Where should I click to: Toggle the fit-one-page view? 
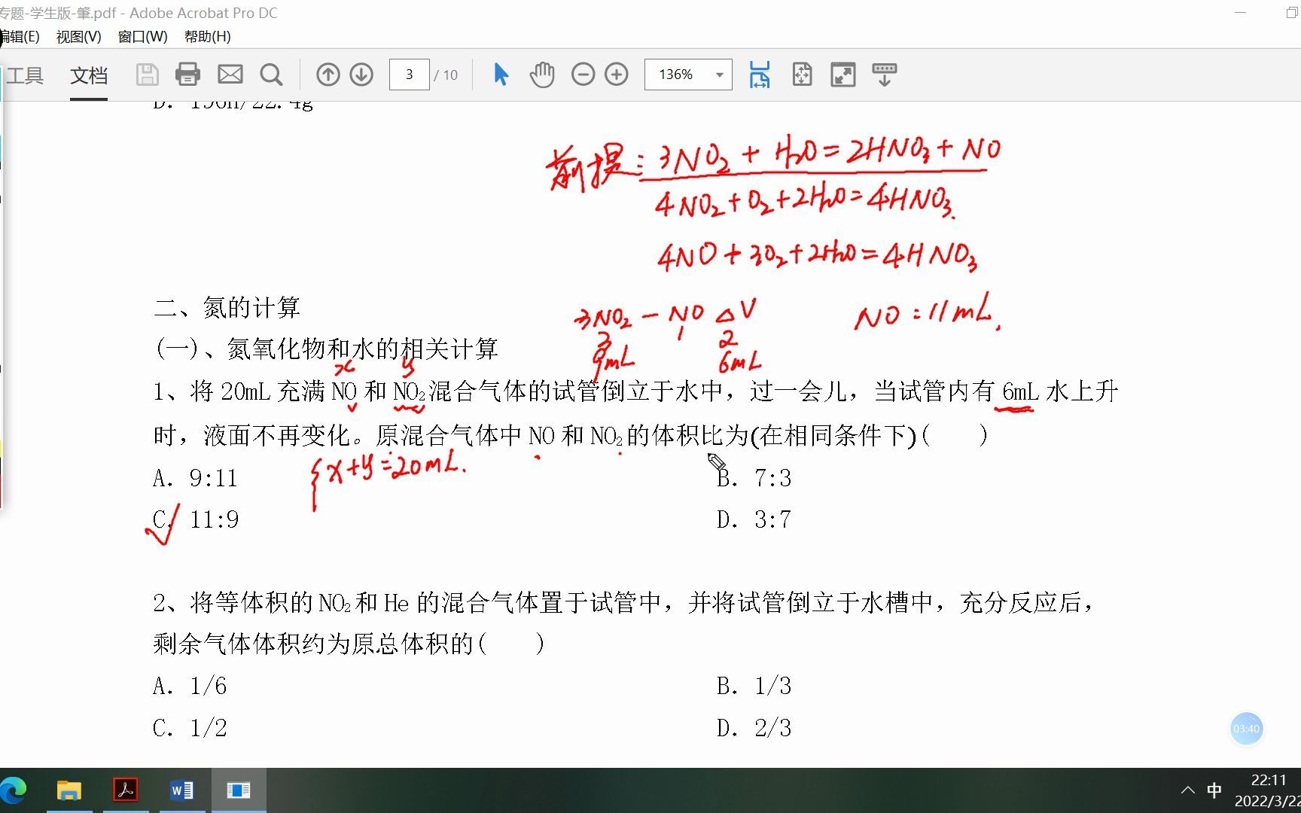(x=802, y=74)
